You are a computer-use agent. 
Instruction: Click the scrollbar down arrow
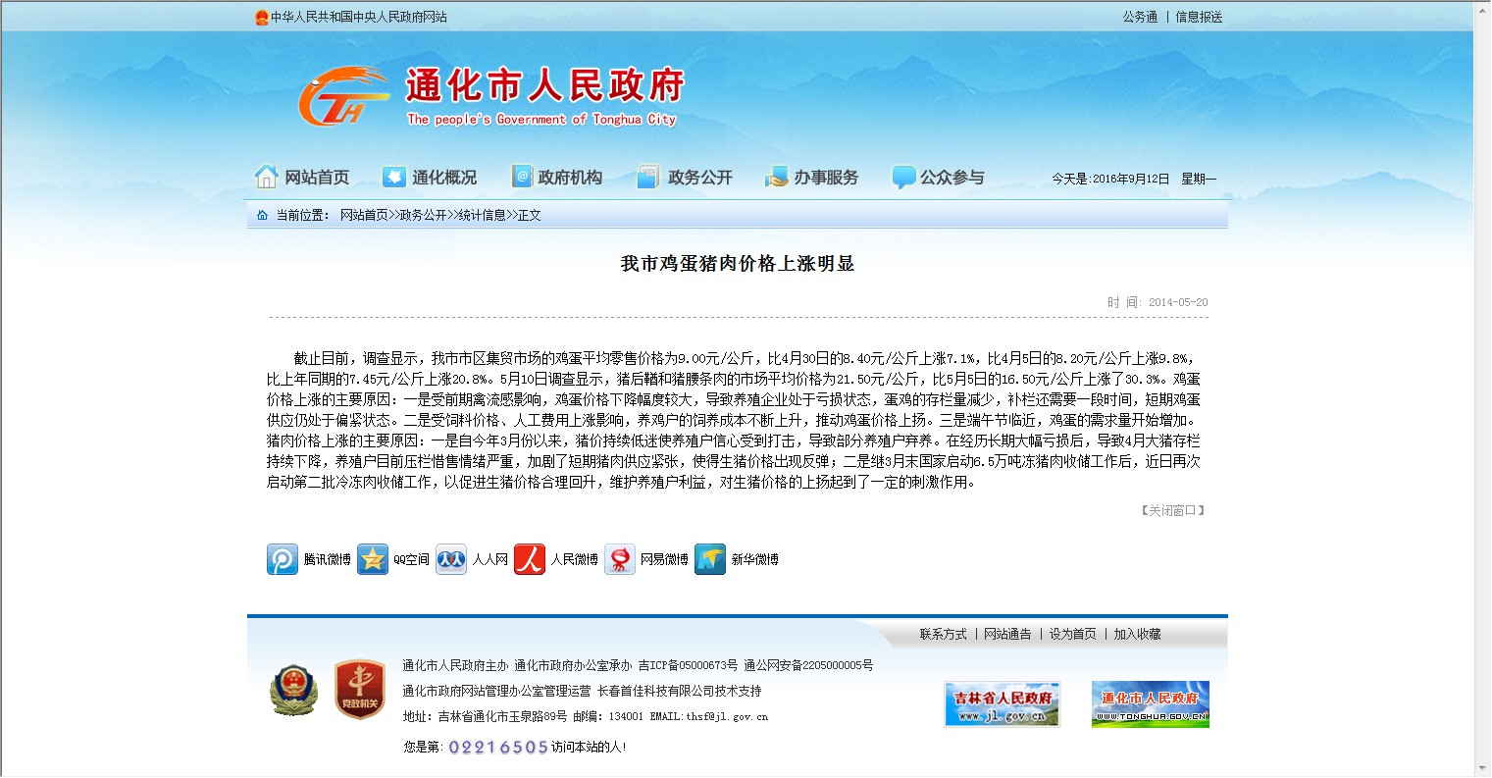pyautogui.click(x=1481, y=768)
